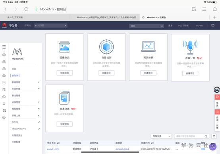The image size is (220, 154).
Task: Refresh the project list with reload icon
Action: pos(214,136)
